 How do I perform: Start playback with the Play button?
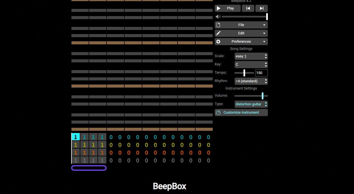click(x=227, y=8)
